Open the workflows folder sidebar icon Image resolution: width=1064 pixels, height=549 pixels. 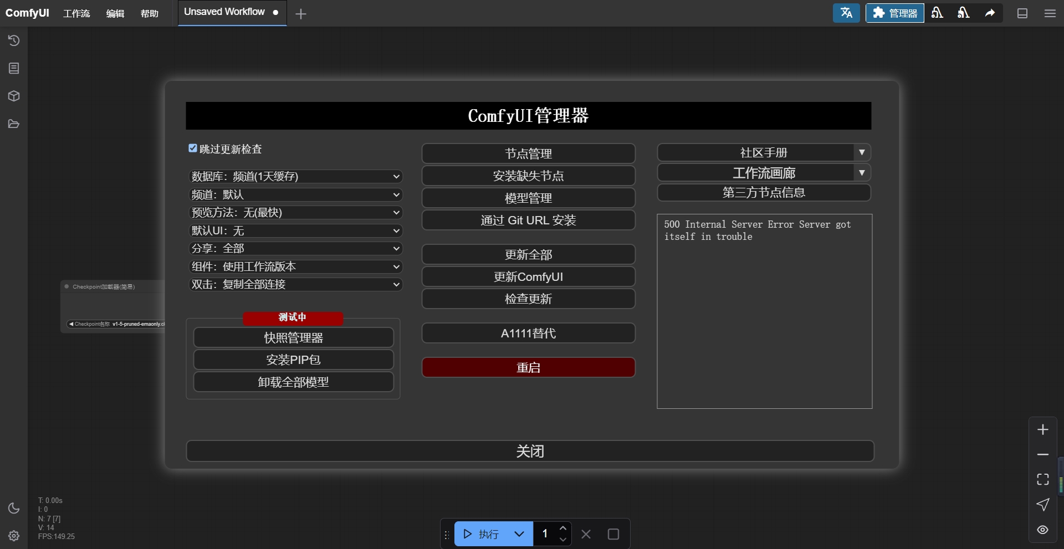[x=14, y=124]
